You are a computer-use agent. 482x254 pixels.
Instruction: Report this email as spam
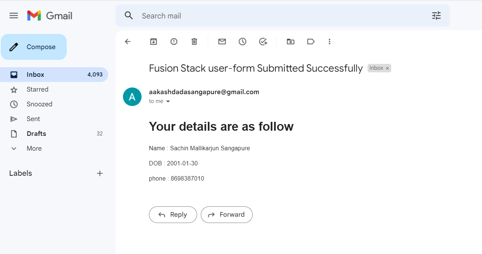pyautogui.click(x=173, y=41)
